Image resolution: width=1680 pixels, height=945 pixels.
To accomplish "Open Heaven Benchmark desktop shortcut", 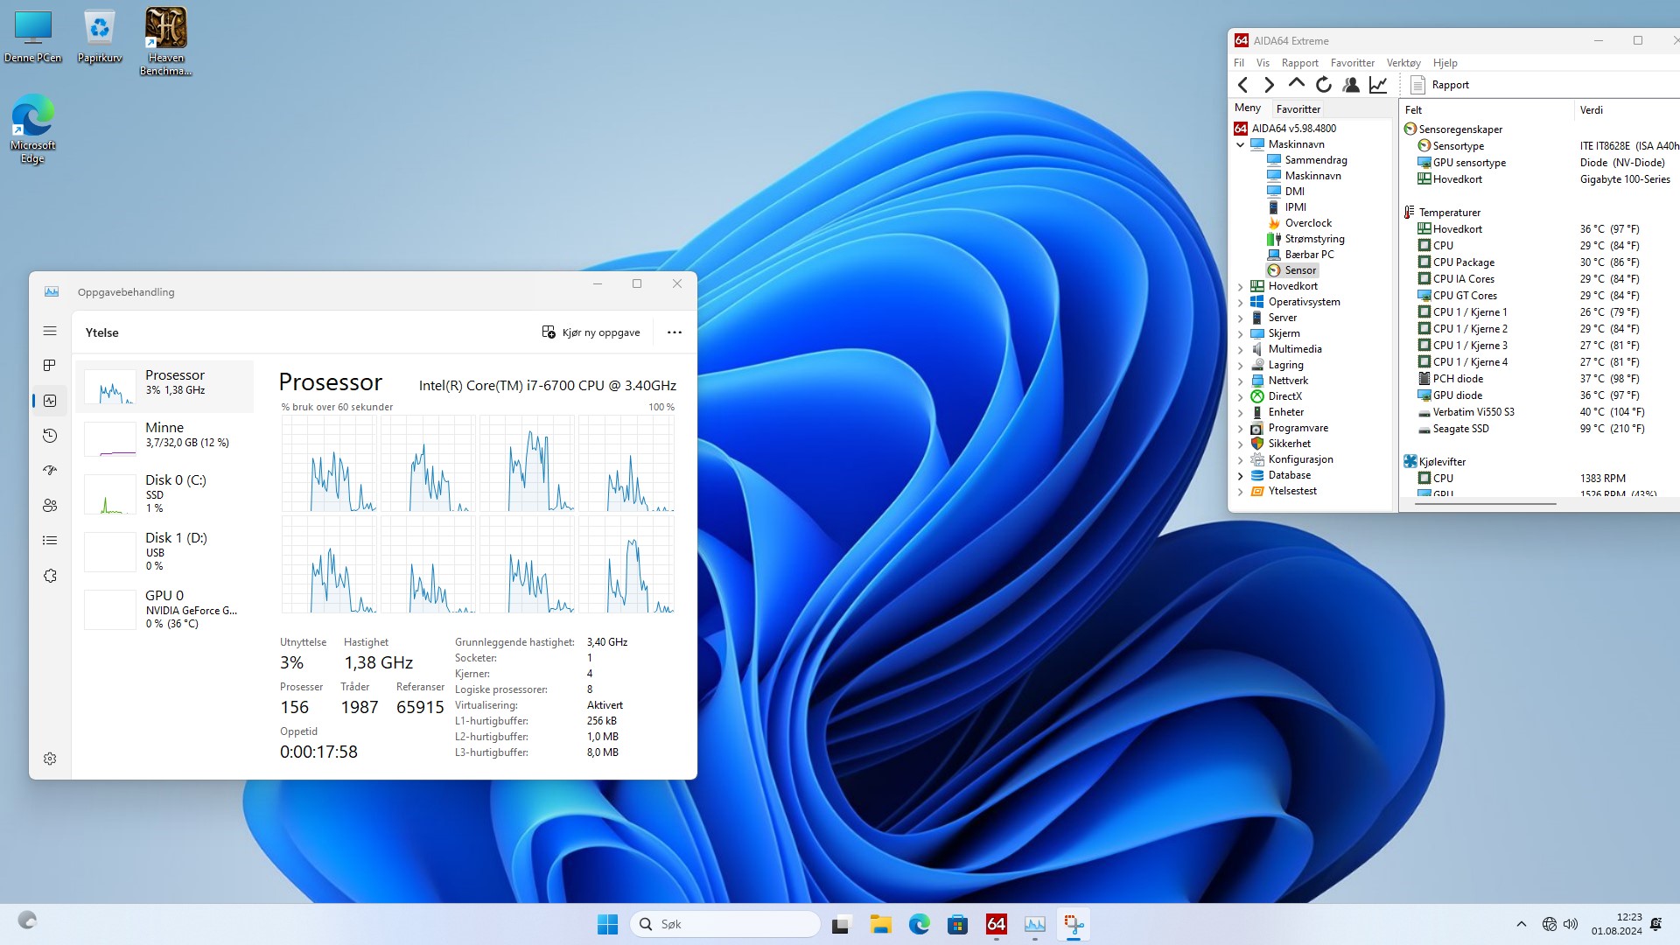I will pos(165,41).
